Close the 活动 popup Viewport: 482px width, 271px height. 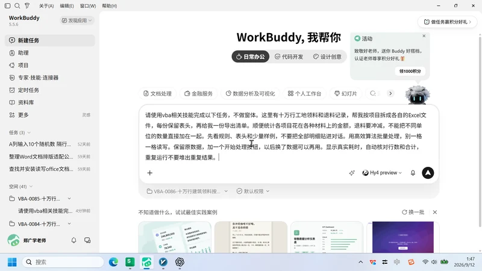point(424,36)
